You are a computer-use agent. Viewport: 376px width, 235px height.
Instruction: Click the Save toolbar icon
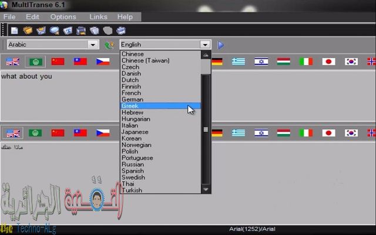41,31
